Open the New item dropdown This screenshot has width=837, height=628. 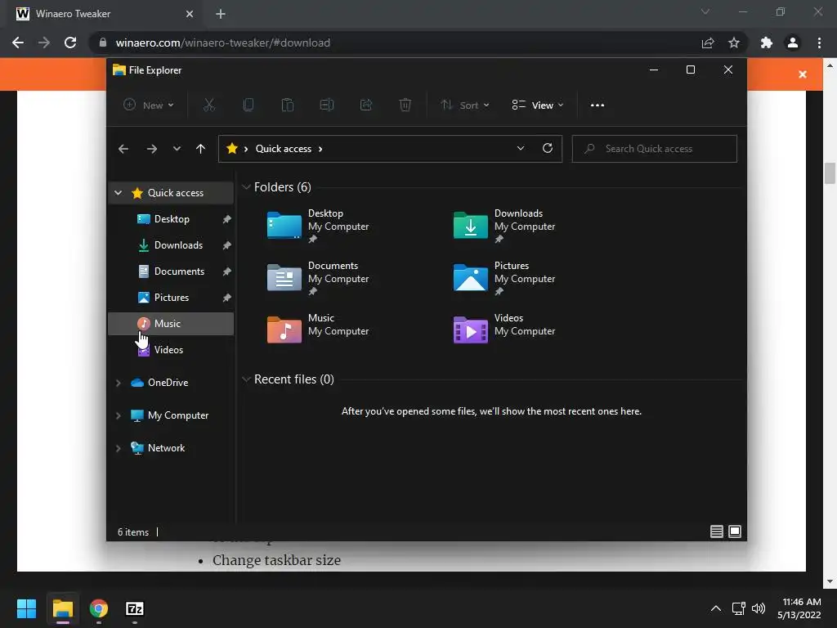149,105
